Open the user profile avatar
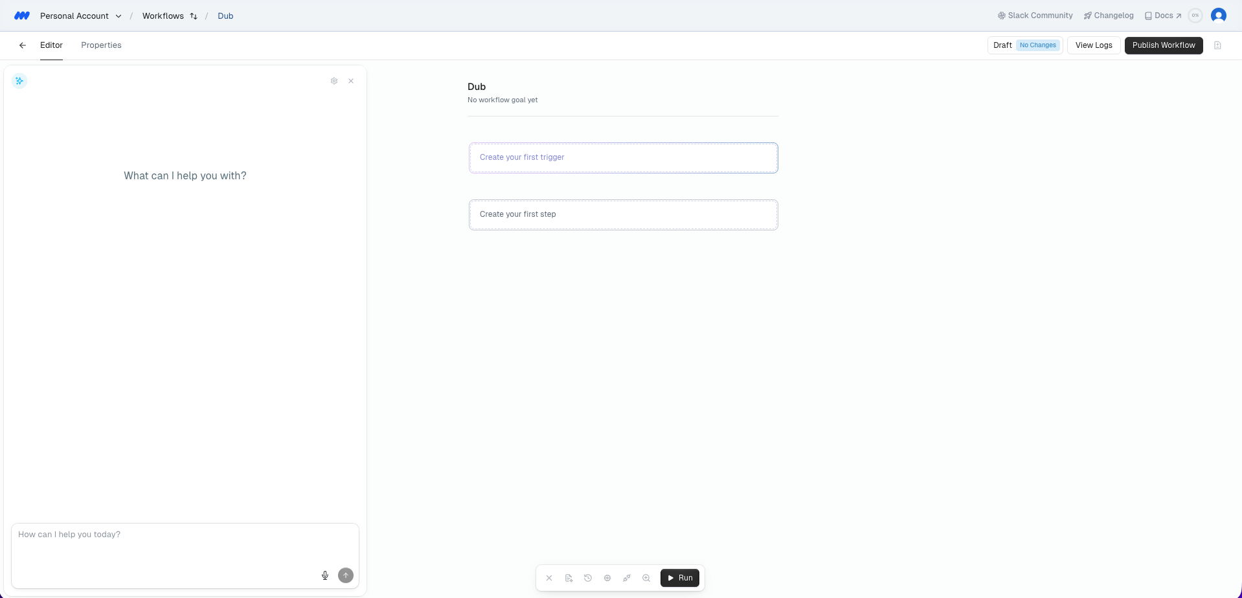Viewport: 1242px width, 598px height. pos(1219,16)
